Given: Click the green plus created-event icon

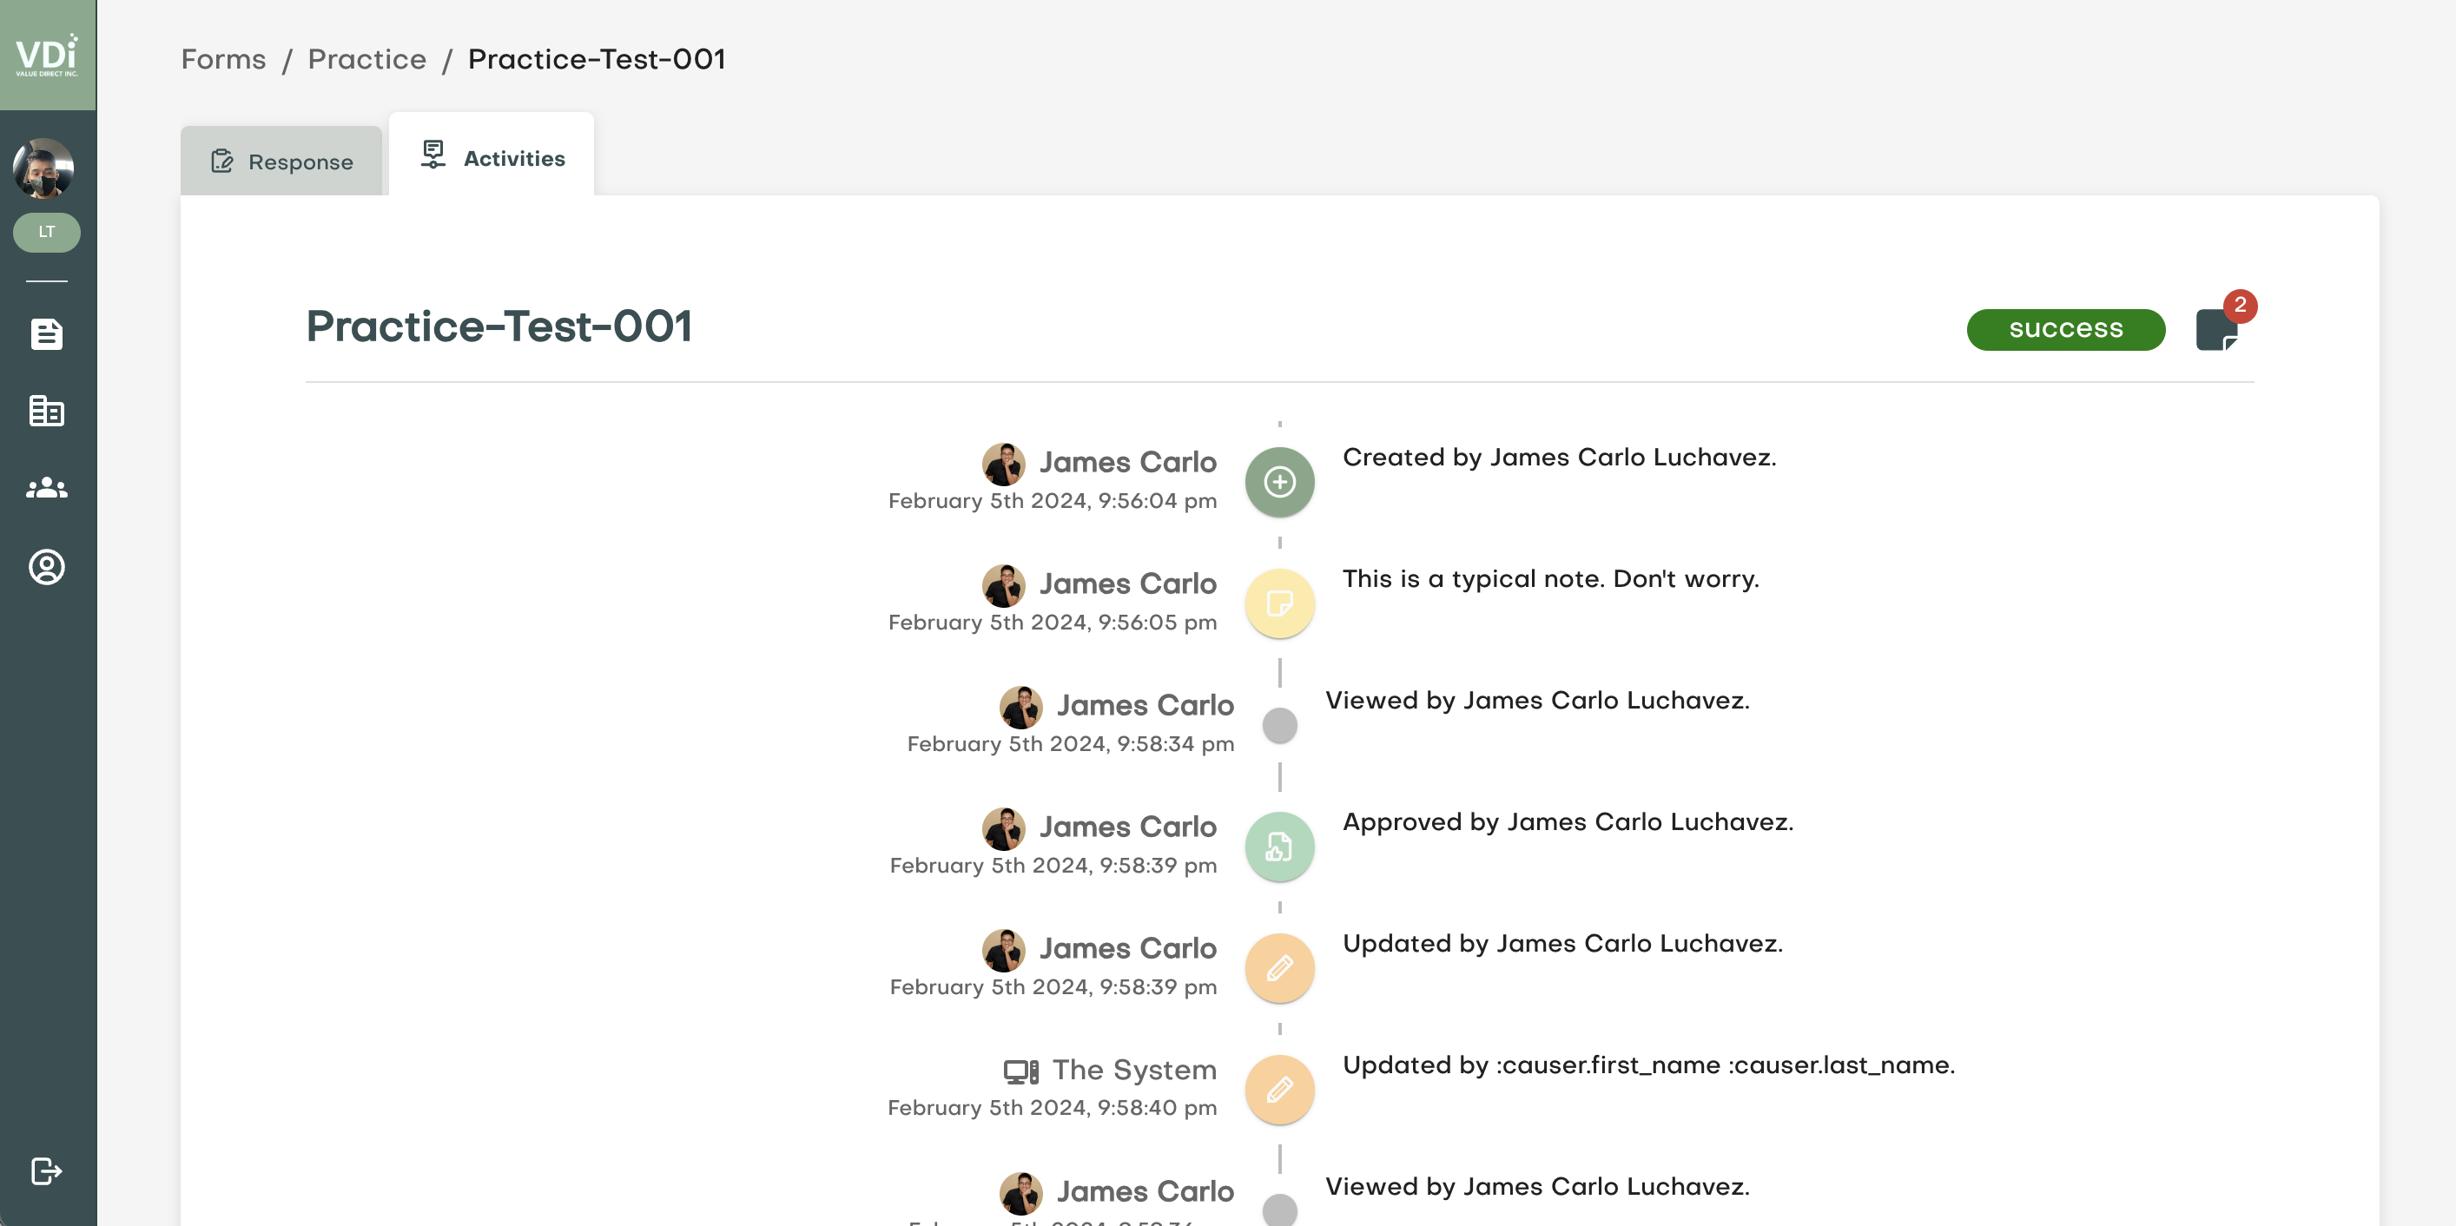Looking at the screenshot, I should [1279, 480].
